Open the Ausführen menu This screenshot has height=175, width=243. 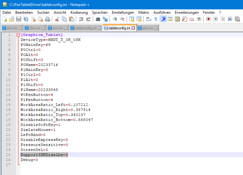(x=162, y=12)
